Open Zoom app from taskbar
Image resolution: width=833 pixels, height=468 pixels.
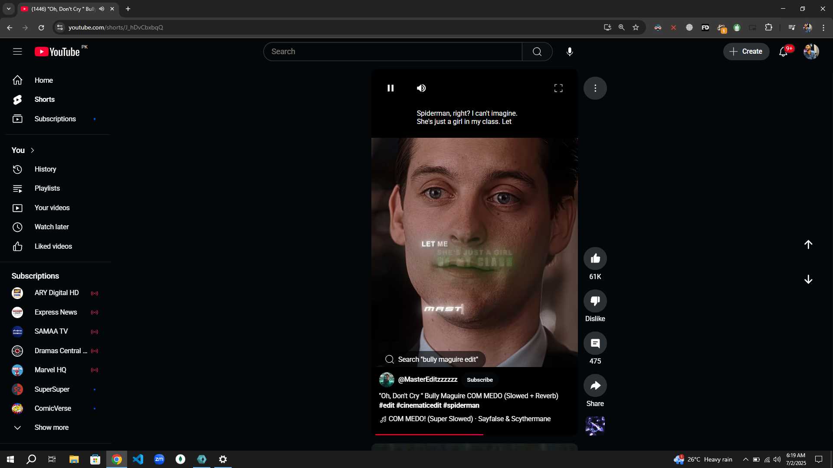click(159, 459)
